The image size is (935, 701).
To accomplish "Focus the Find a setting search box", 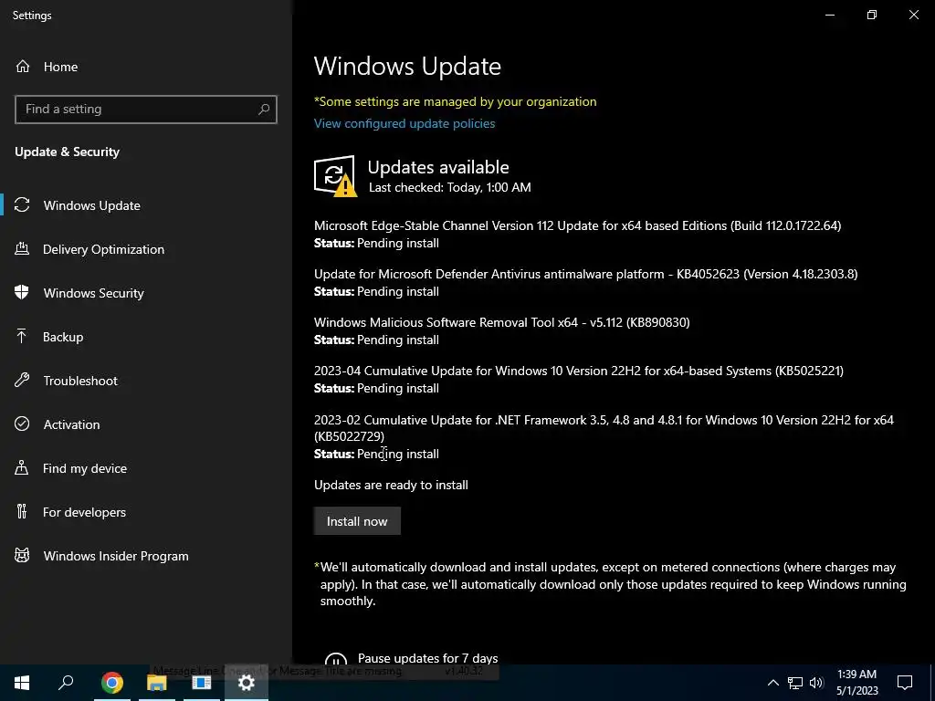I will coord(145,110).
